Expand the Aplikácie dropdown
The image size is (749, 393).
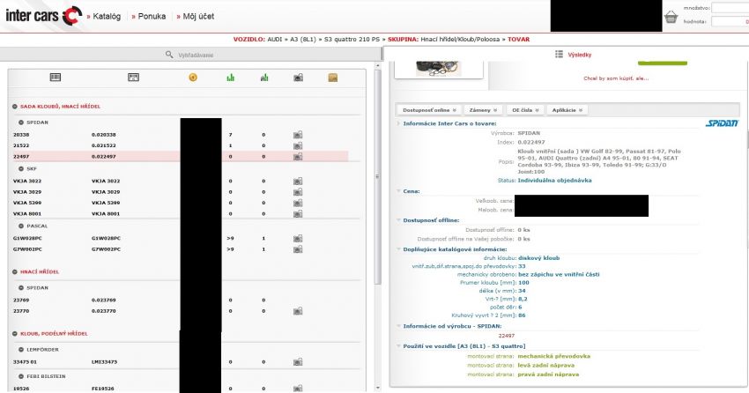point(567,110)
